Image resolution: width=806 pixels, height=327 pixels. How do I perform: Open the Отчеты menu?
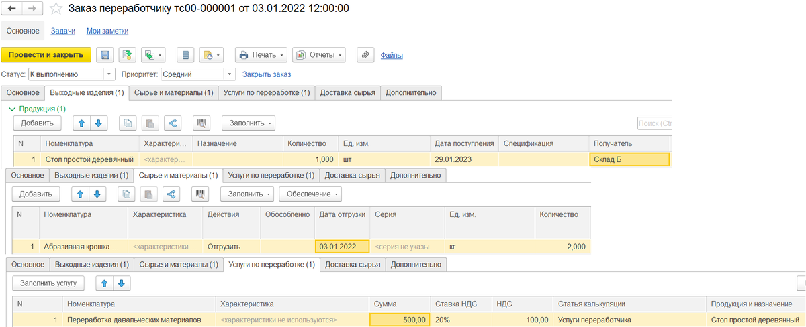pyautogui.click(x=318, y=55)
